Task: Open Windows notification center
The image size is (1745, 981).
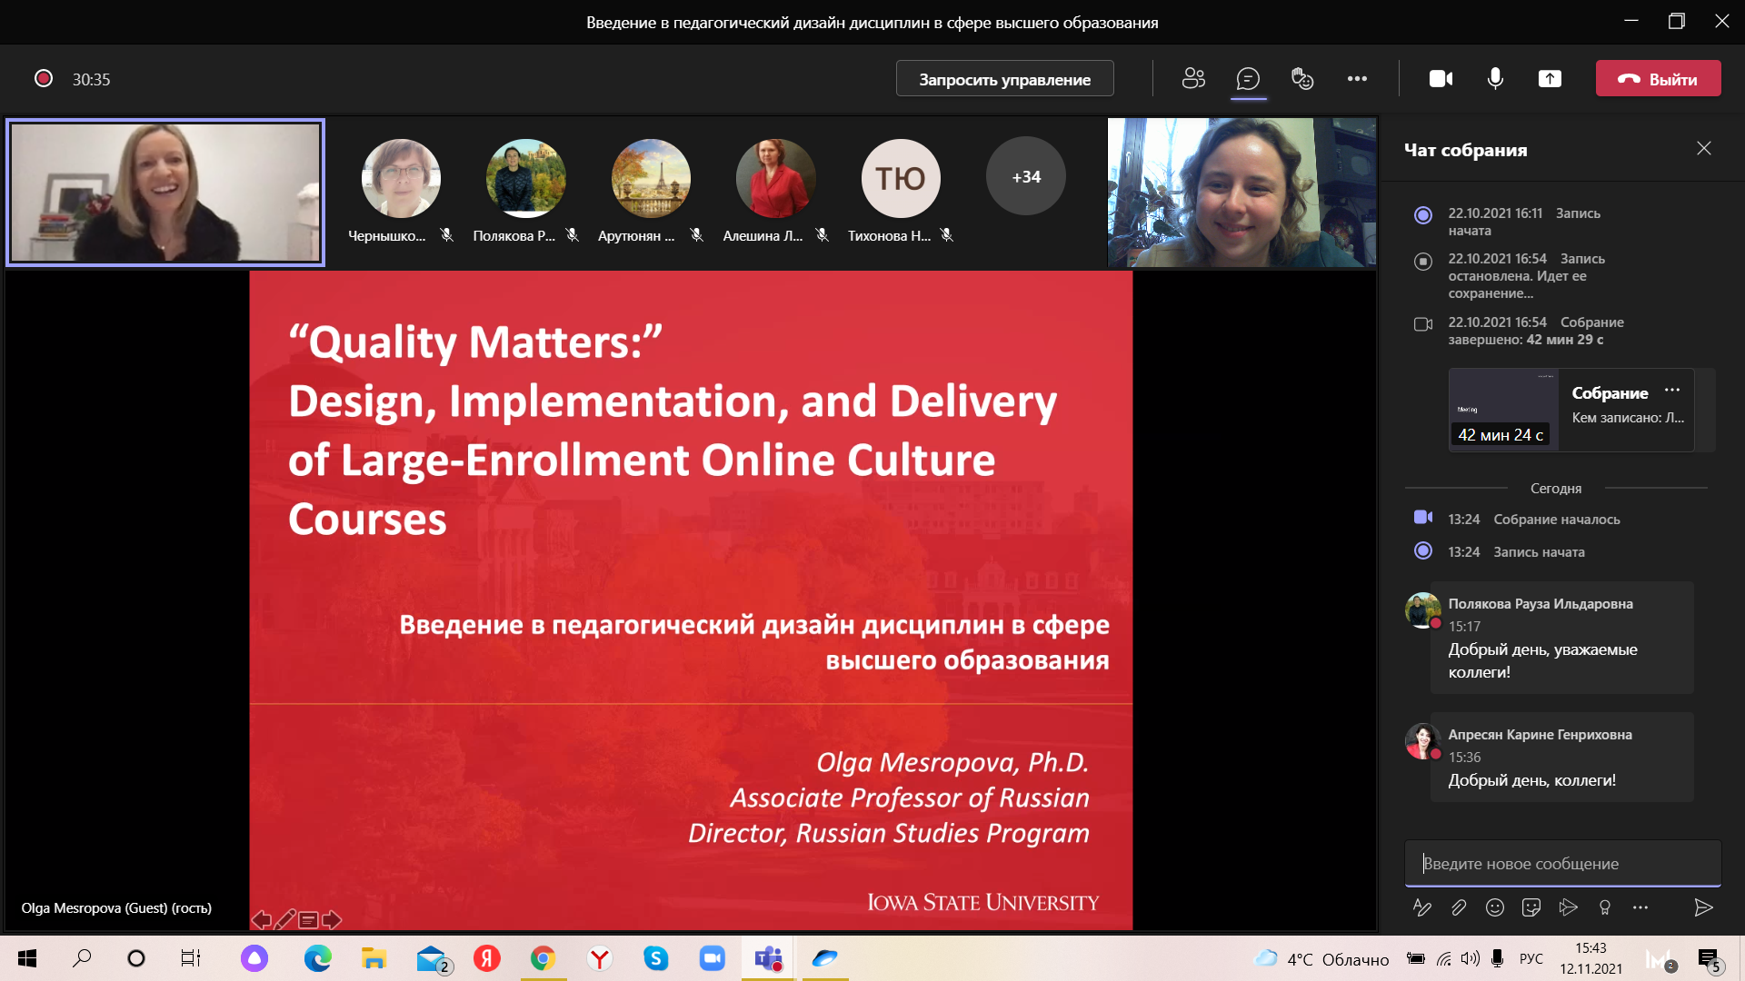Action: 1709,959
